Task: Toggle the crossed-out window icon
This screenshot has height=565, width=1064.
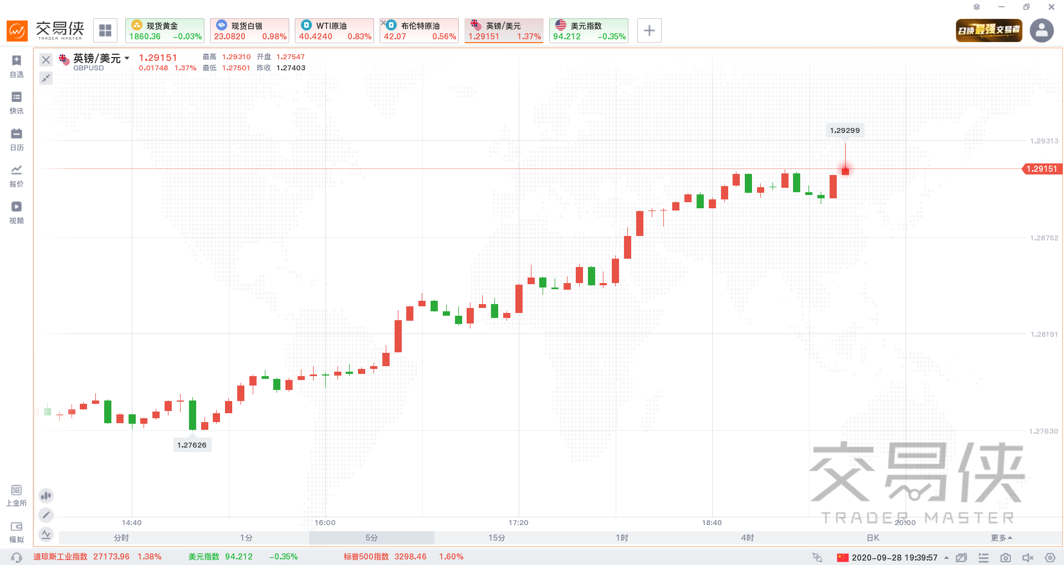Action: click(x=961, y=558)
